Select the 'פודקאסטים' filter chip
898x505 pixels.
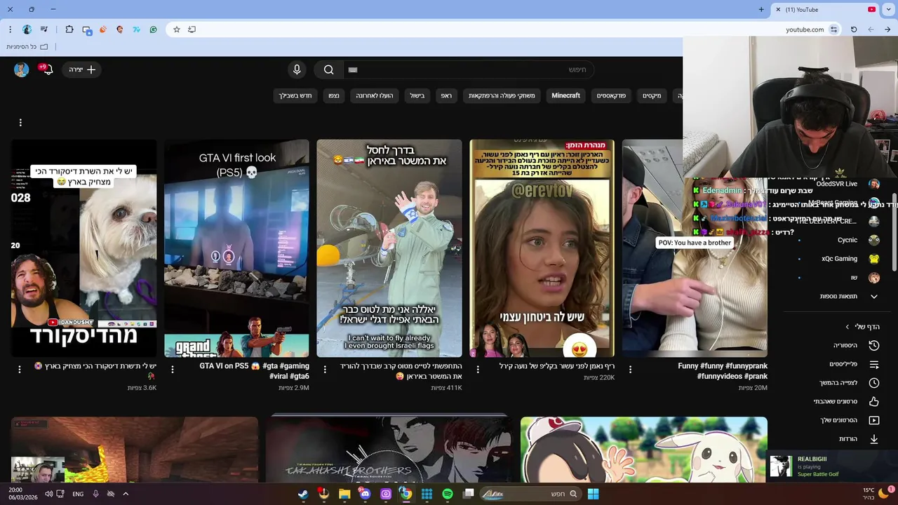tap(611, 95)
